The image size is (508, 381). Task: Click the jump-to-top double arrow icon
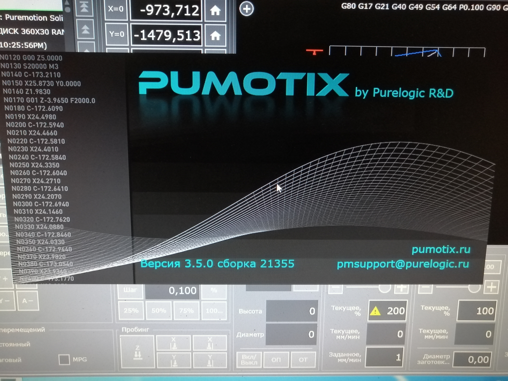[84, 7]
